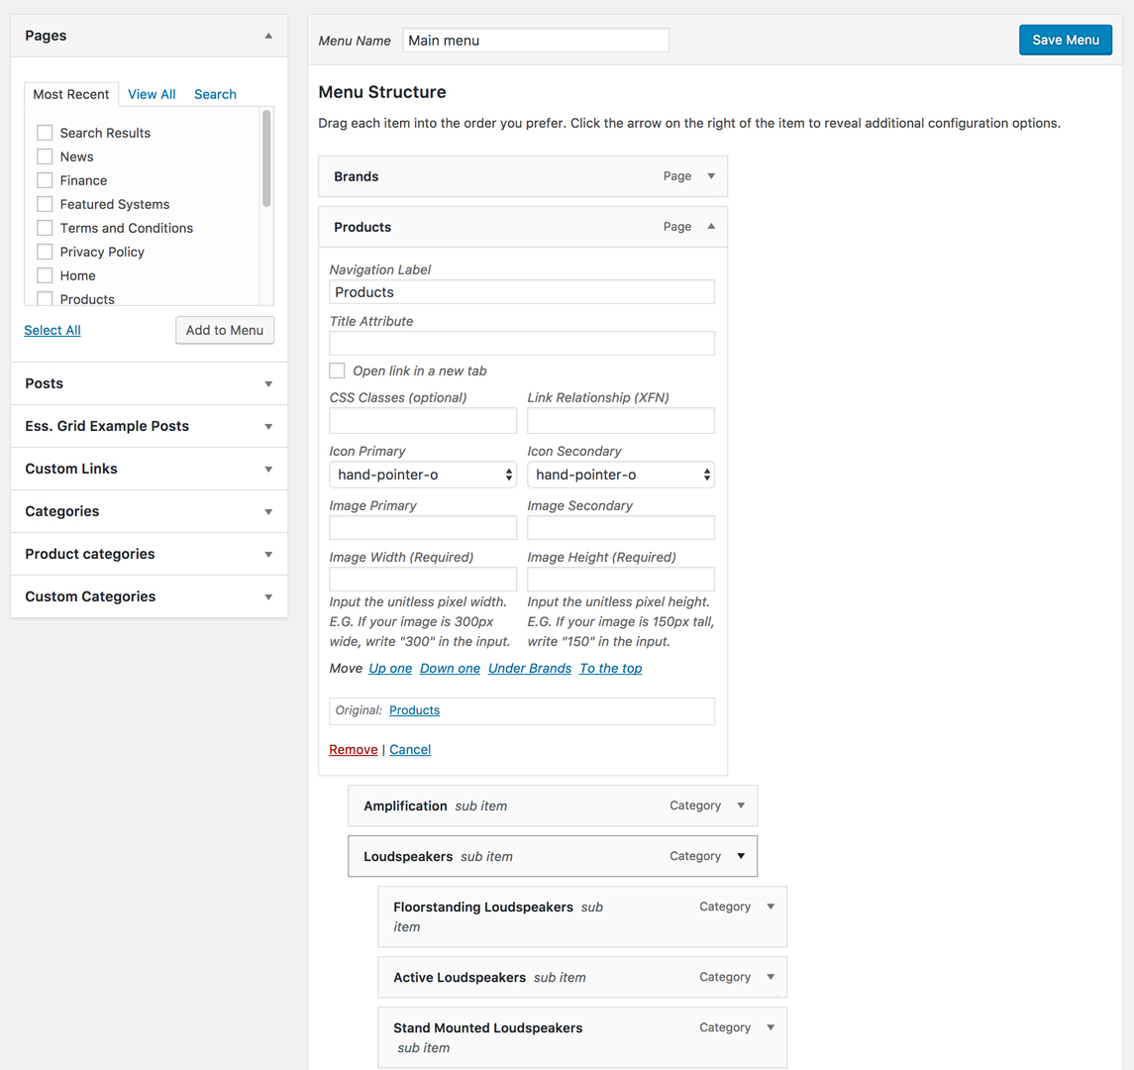Enable Open link in a new tab
Viewport: 1134px width, 1070px height.
[338, 371]
